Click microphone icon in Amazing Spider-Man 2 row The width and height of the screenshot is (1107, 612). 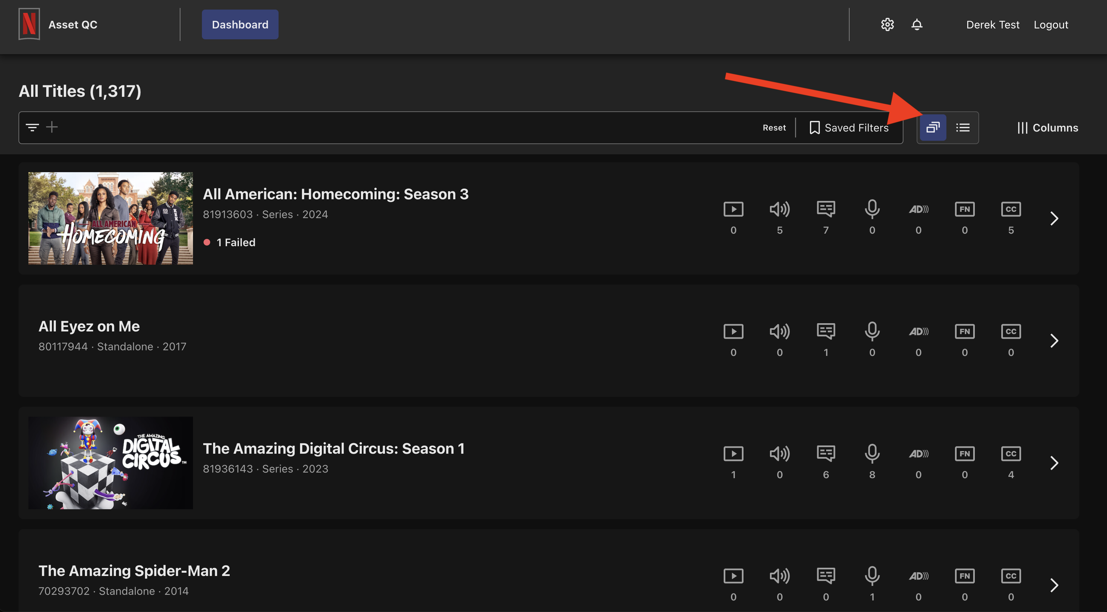[x=872, y=576]
